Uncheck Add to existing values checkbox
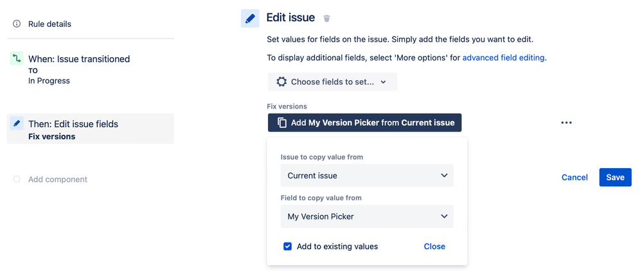 click(288, 246)
